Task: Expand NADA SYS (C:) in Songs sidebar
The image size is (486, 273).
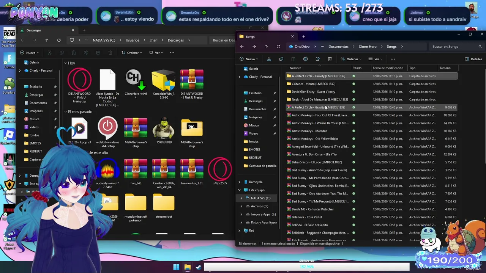Action: pyautogui.click(x=241, y=198)
